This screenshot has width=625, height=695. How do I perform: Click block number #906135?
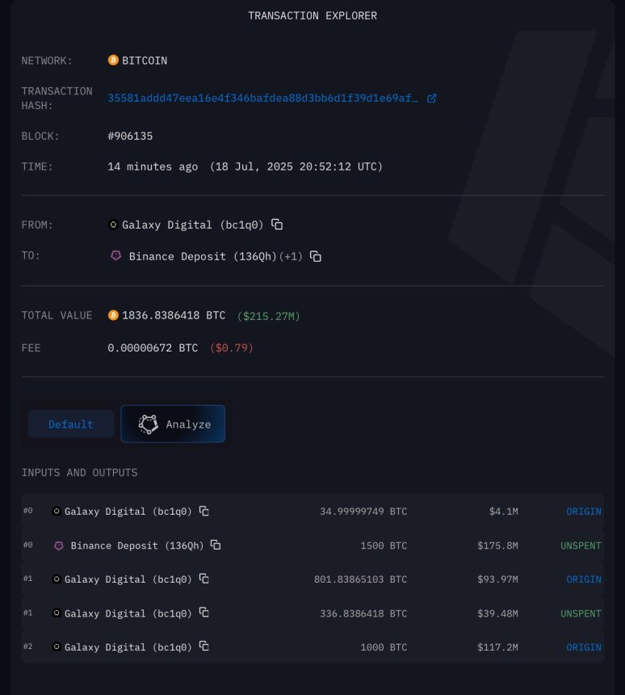pyautogui.click(x=130, y=136)
